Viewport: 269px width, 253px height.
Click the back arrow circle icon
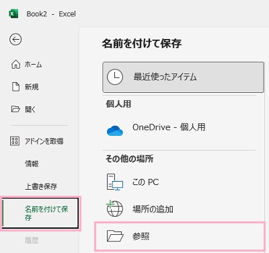click(15, 40)
